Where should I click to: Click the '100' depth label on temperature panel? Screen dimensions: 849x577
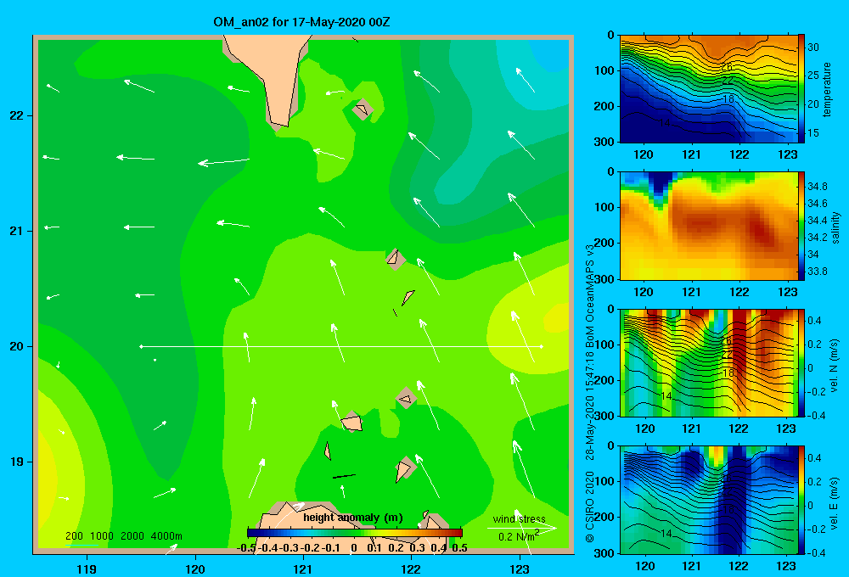[x=604, y=70]
